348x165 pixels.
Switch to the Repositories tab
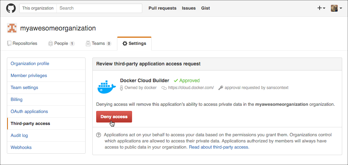click(x=22, y=43)
